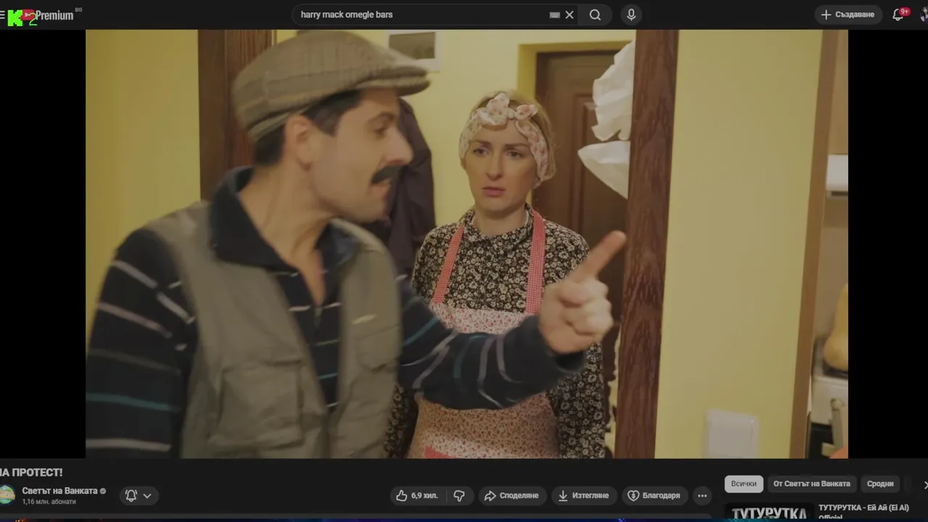
Task: Open the Създаване create button
Action: [x=848, y=14]
